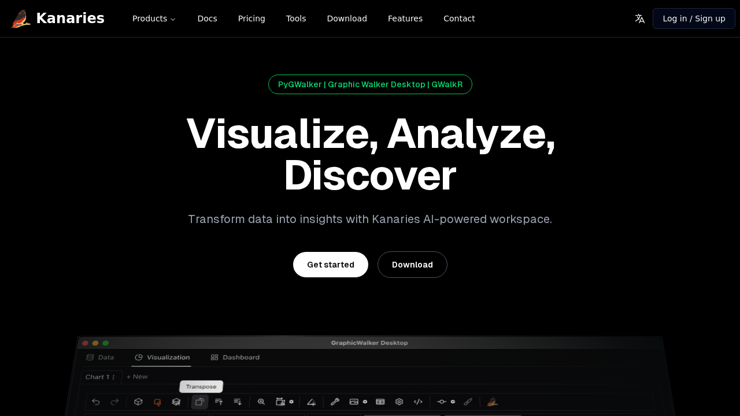
Task: Expand the Products dropdown menu
Action: coord(154,18)
